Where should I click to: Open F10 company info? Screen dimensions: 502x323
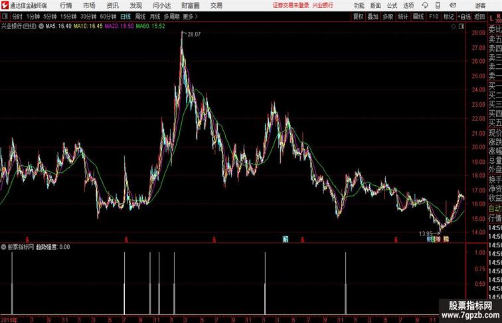coord(434,17)
